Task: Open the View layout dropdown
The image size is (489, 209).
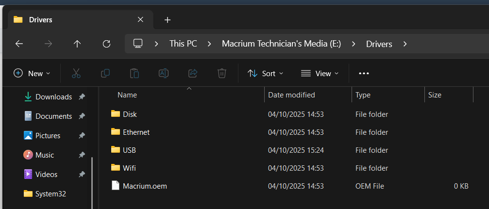Action: 320,73
